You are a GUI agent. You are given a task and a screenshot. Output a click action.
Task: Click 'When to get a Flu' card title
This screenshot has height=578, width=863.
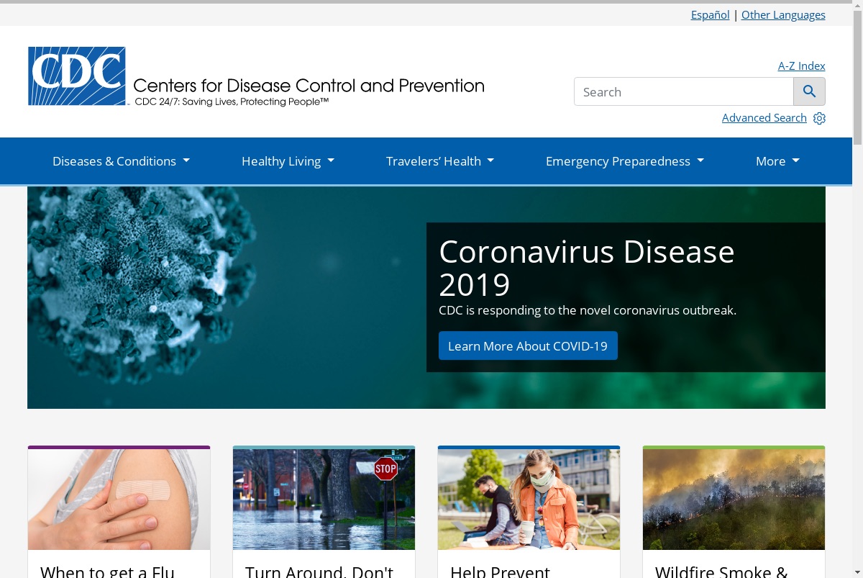click(107, 572)
